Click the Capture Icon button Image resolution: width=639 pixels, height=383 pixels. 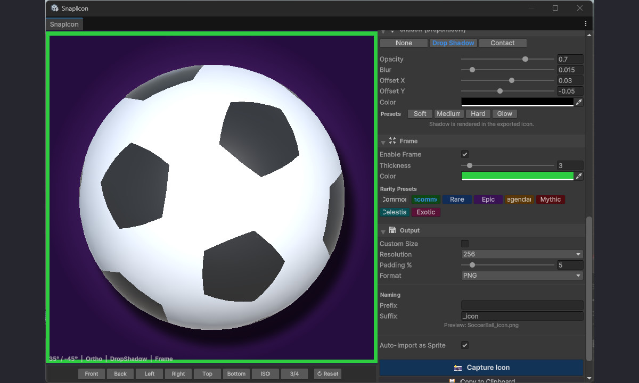[x=481, y=368]
